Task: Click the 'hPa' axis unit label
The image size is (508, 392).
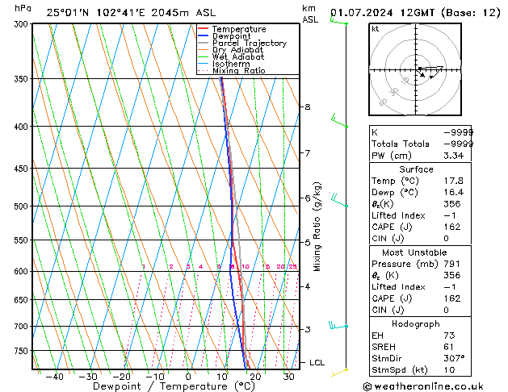Action: [23, 8]
